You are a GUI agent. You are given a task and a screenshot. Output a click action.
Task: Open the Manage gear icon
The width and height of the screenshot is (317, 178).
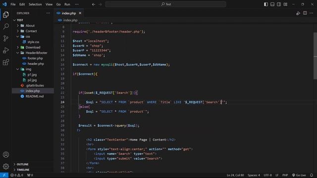[6, 166]
